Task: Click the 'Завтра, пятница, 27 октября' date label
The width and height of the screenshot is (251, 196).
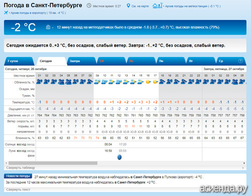Action: [224, 69]
